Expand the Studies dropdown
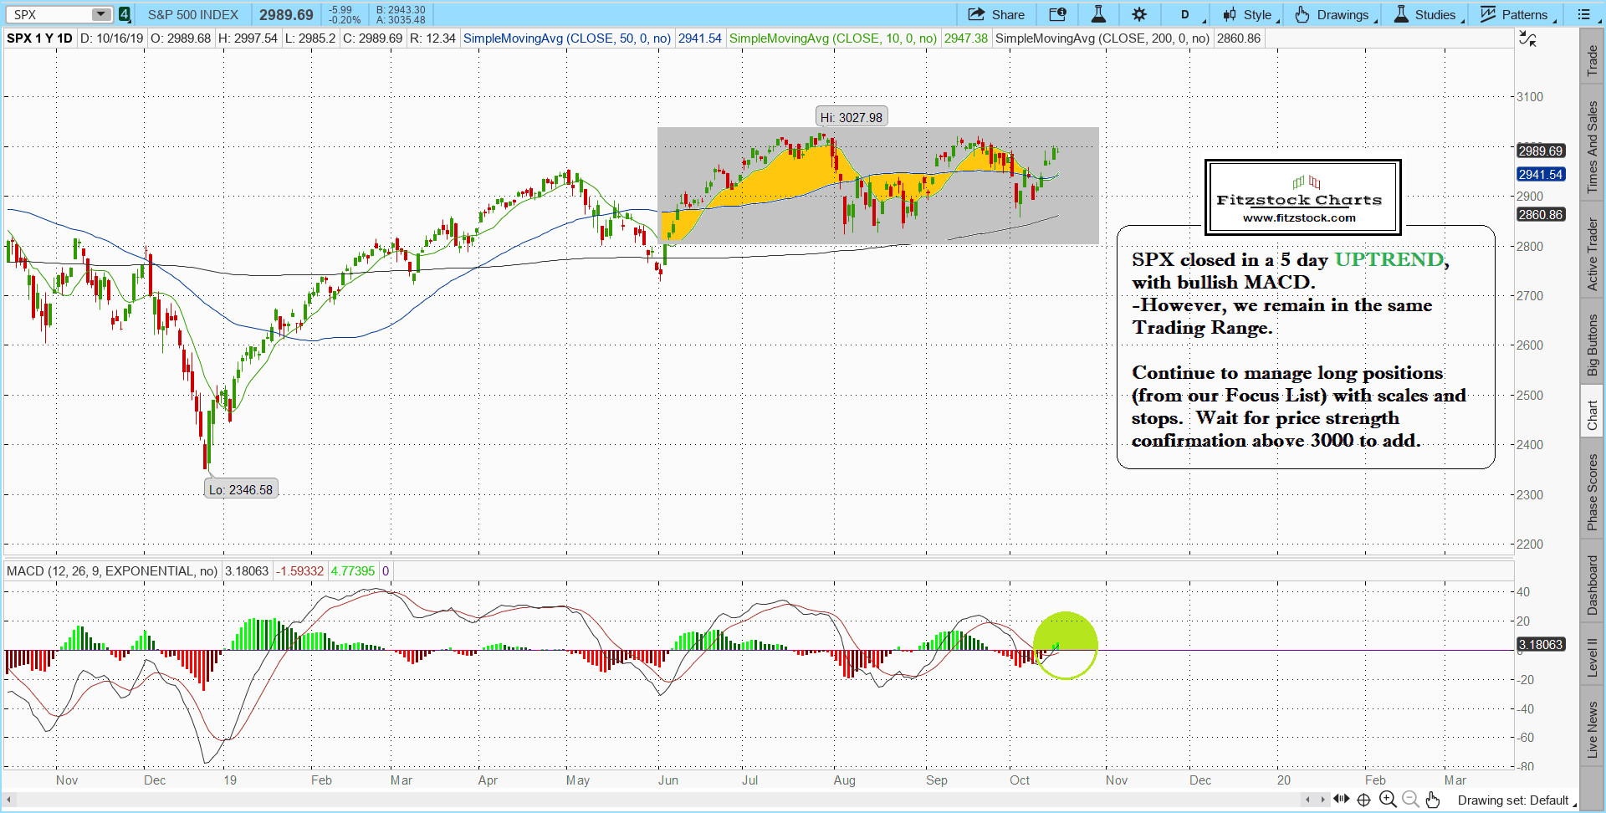Image resolution: width=1606 pixels, height=813 pixels. click(x=1425, y=14)
